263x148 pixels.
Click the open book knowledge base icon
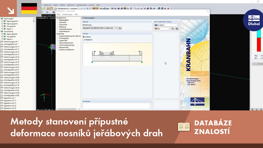pyautogui.click(x=184, y=127)
